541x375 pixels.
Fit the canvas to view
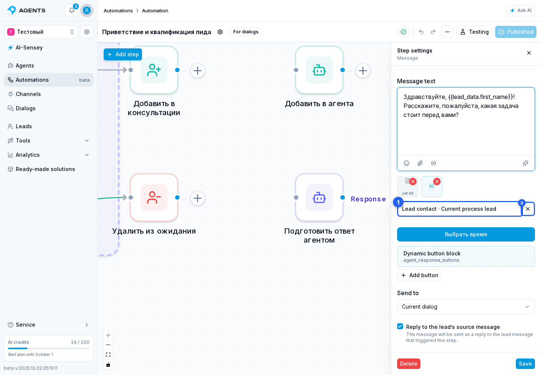(108, 355)
